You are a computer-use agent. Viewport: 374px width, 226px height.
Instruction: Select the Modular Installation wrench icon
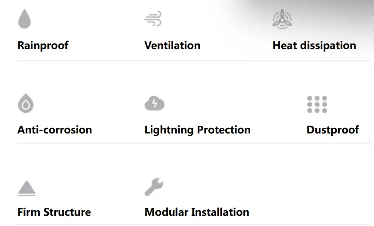point(154,187)
